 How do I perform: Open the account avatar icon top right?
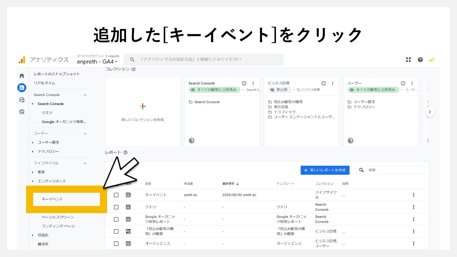click(432, 59)
